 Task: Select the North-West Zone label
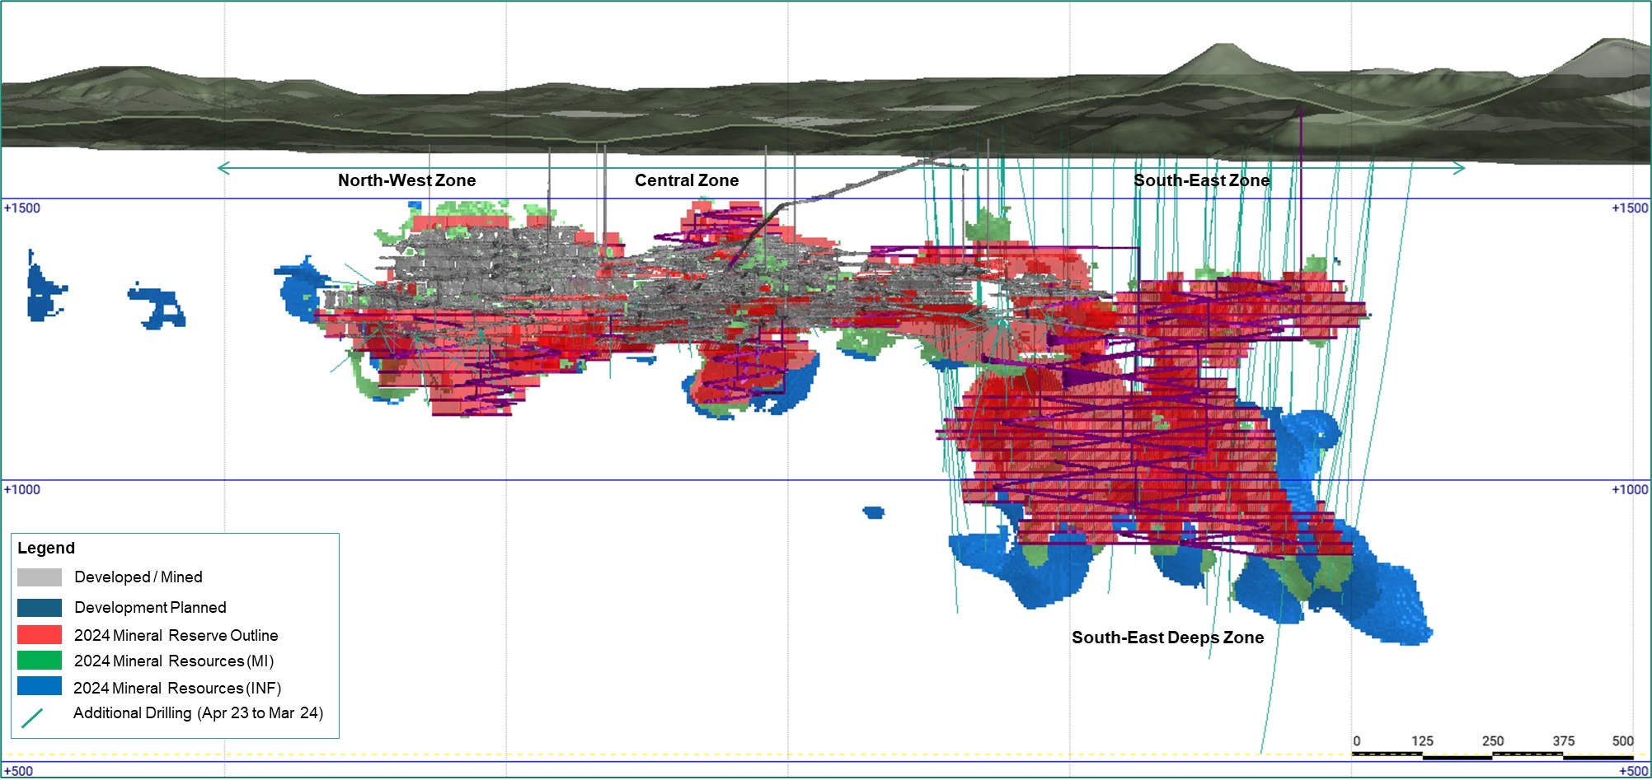(x=407, y=180)
